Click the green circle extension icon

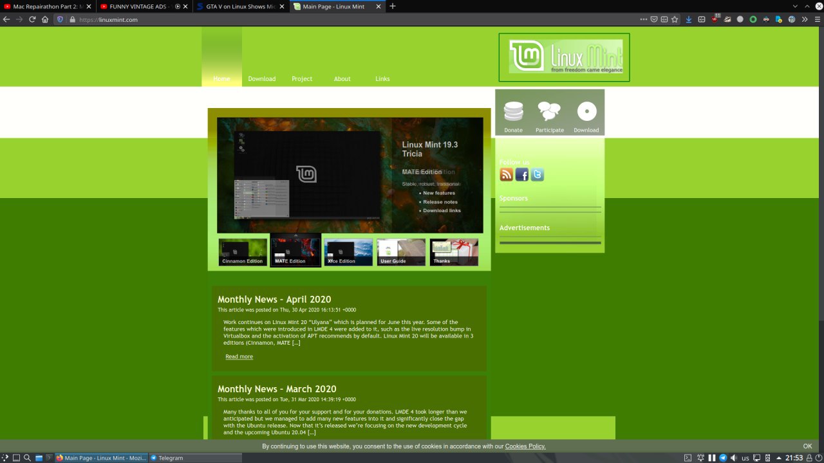click(x=753, y=19)
